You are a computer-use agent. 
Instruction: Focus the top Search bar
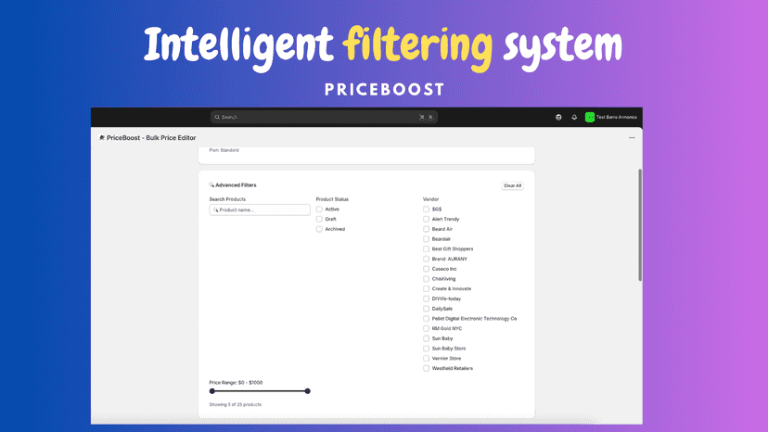tap(324, 117)
